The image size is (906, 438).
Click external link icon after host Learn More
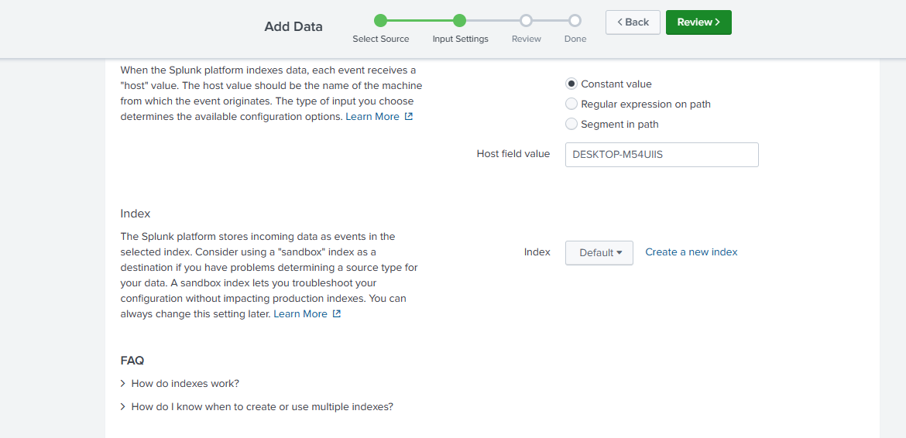click(x=409, y=117)
